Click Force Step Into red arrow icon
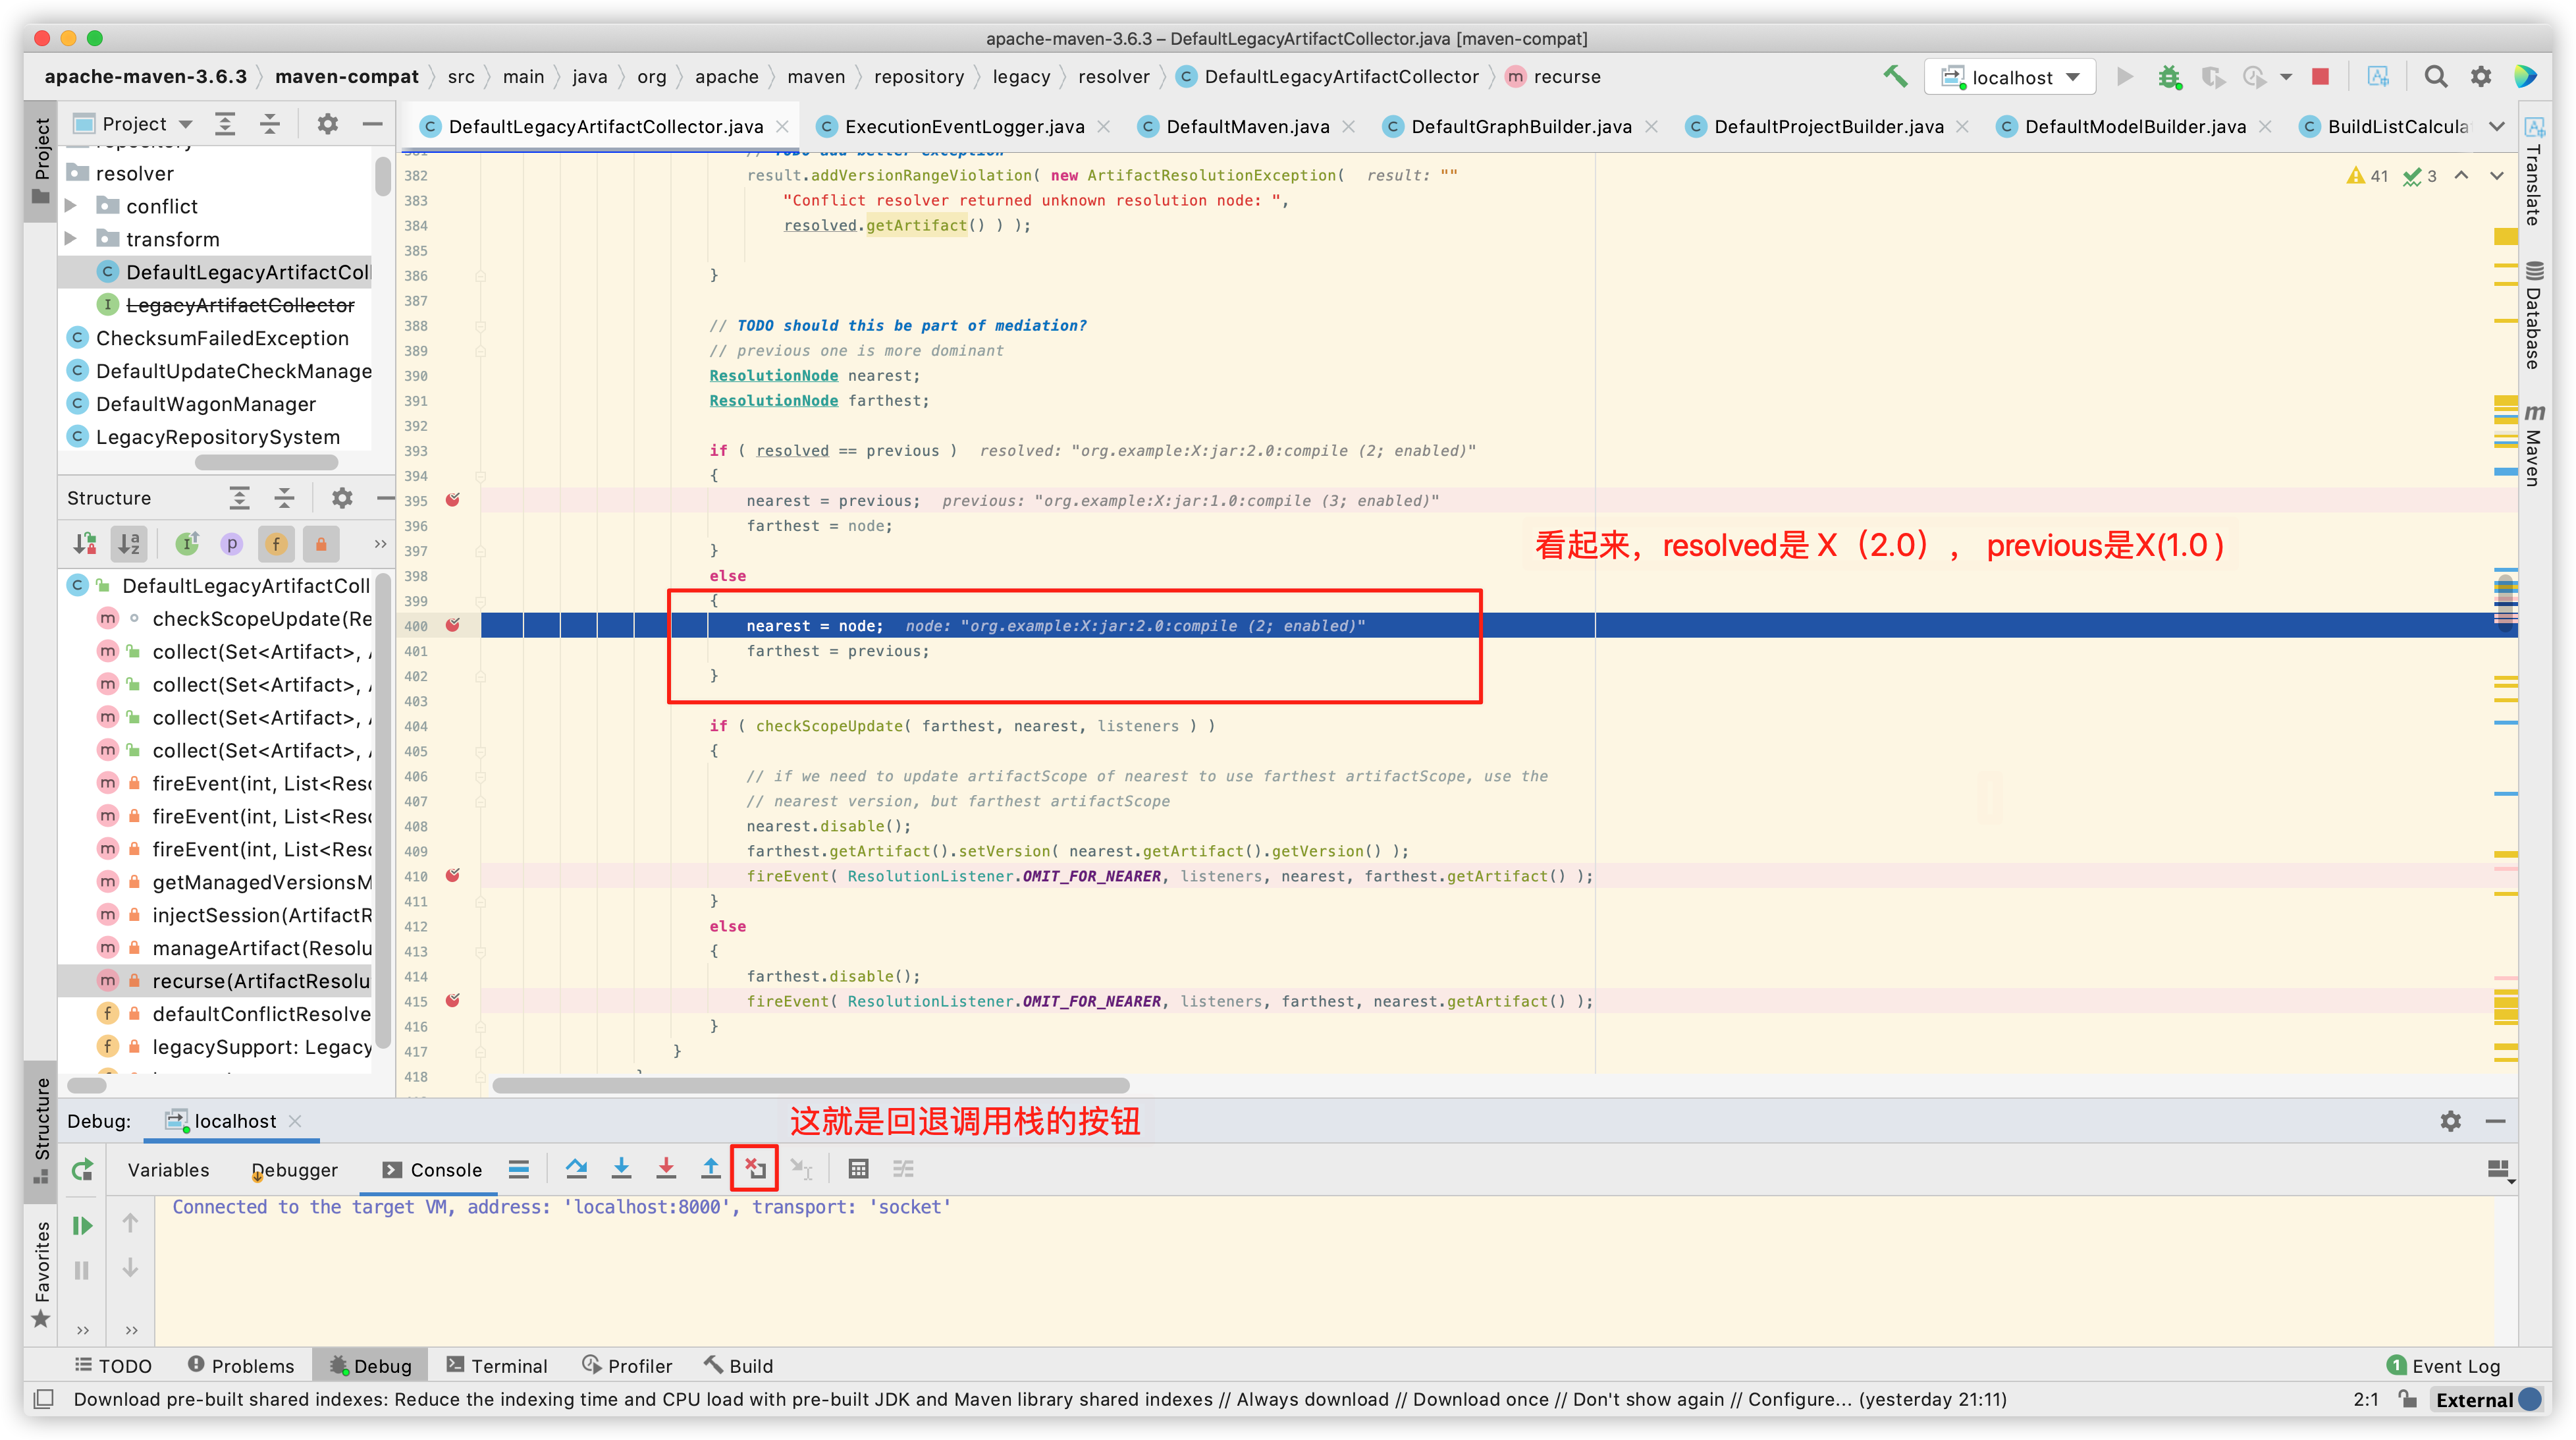 [x=666, y=1168]
